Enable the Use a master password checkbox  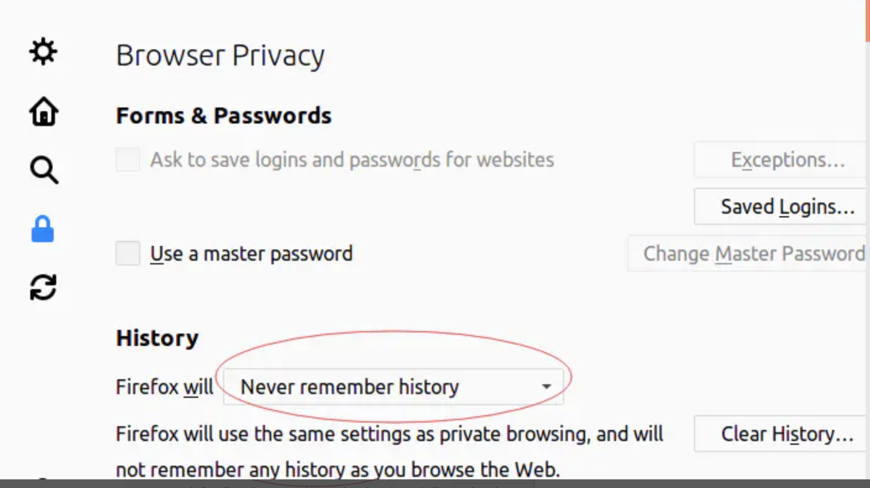(x=128, y=253)
